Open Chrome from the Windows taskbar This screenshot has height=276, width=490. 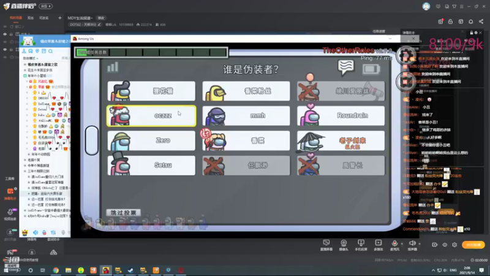[56, 270]
